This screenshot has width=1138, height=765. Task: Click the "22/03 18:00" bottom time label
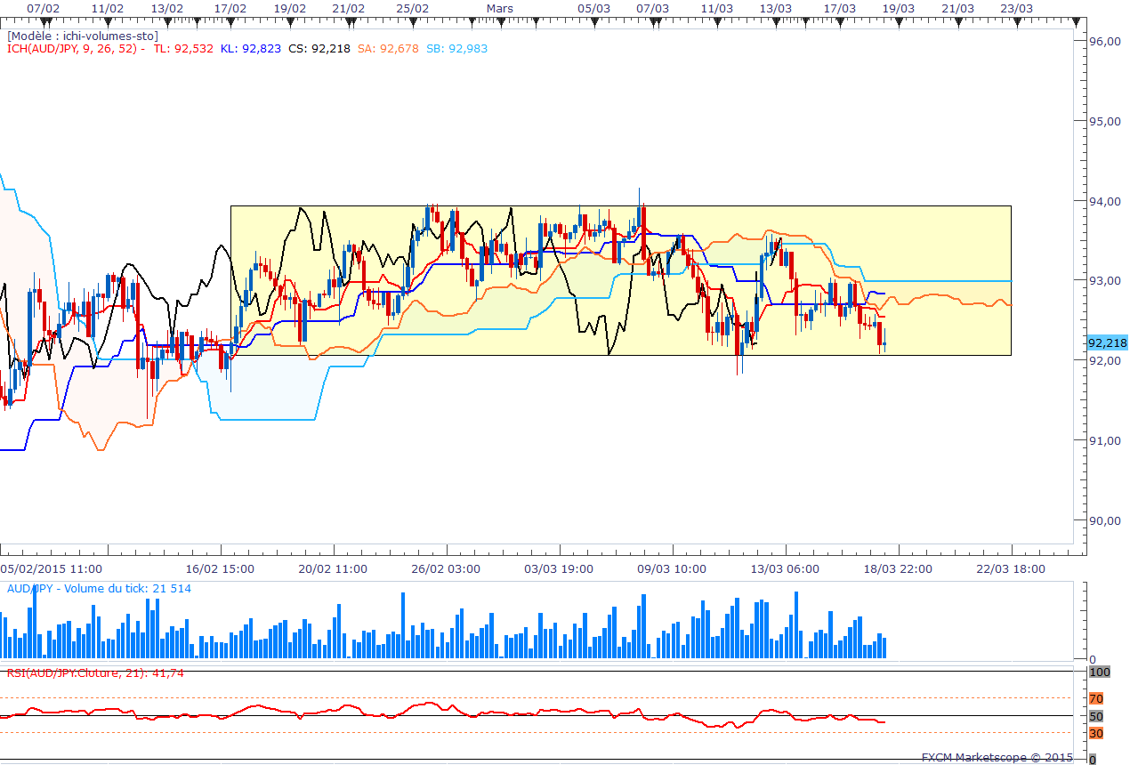click(x=1011, y=568)
